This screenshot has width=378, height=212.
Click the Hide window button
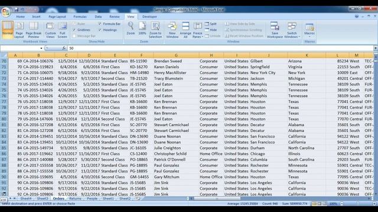pos(211,30)
